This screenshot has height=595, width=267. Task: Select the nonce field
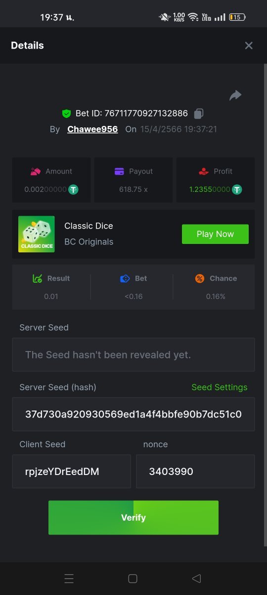tap(195, 472)
